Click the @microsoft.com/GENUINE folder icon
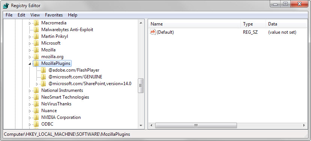311x141 pixels. tap(43, 77)
